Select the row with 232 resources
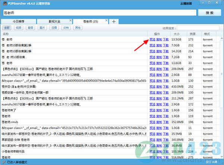224x165 pixels. pos(110,45)
